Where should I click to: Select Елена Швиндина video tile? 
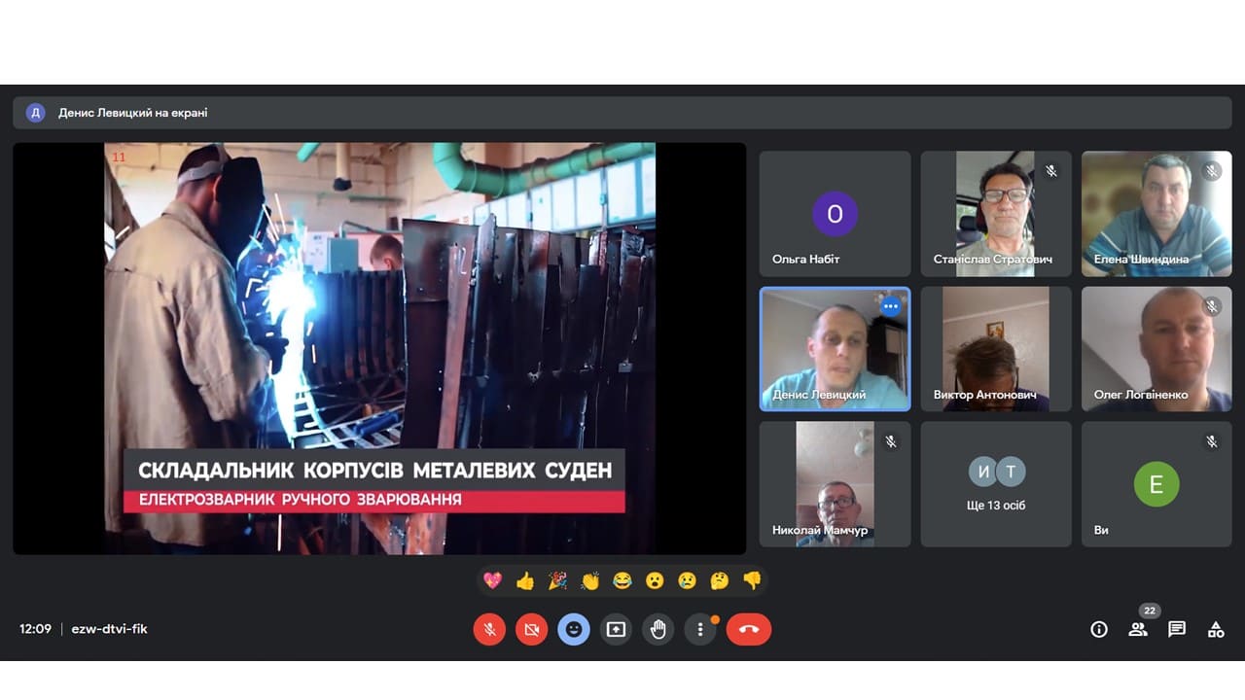(1156, 214)
